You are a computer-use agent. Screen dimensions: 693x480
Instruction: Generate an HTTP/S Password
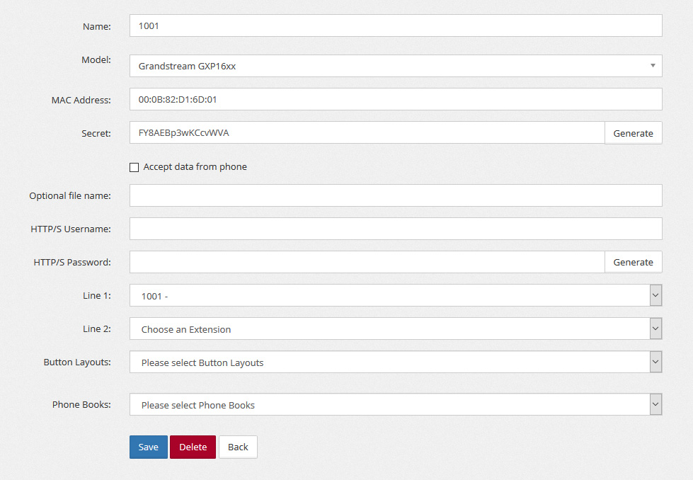tap(633, 261)
